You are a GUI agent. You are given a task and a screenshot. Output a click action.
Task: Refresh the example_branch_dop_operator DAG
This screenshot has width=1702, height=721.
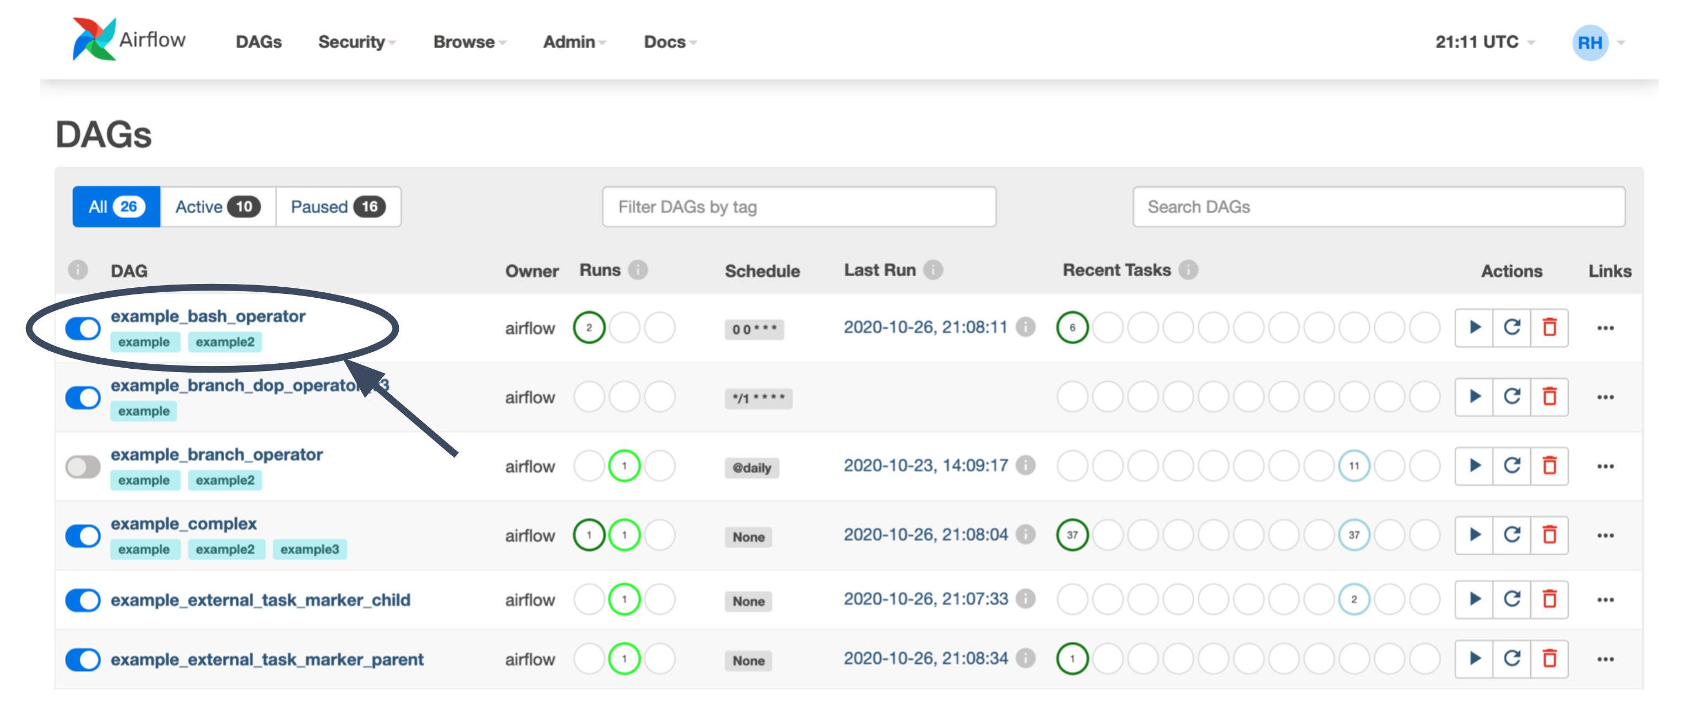pos(1512,397)
